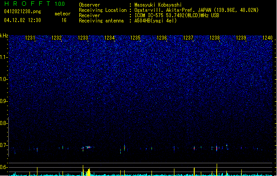Select the file name 0412021230.png
The height and width of the screenshot is (176, 277).
click(22, 11)
